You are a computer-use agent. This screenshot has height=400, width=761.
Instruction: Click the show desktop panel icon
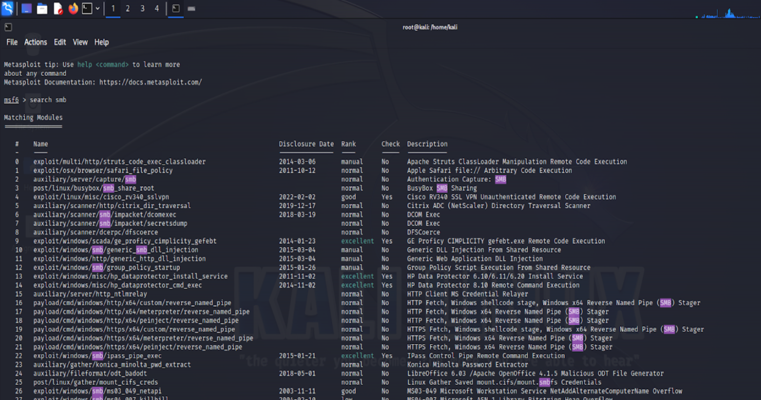coord(27,8)
